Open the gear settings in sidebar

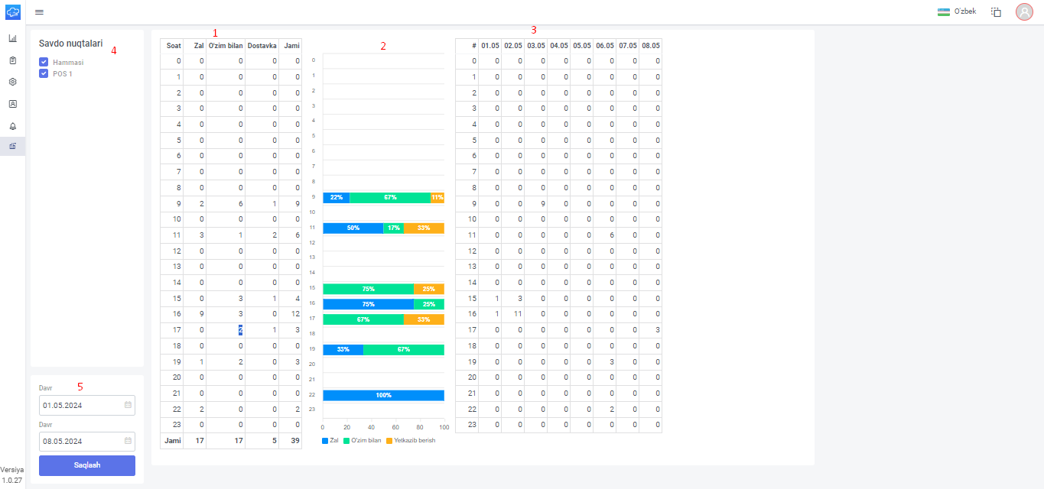pos(12,82)
